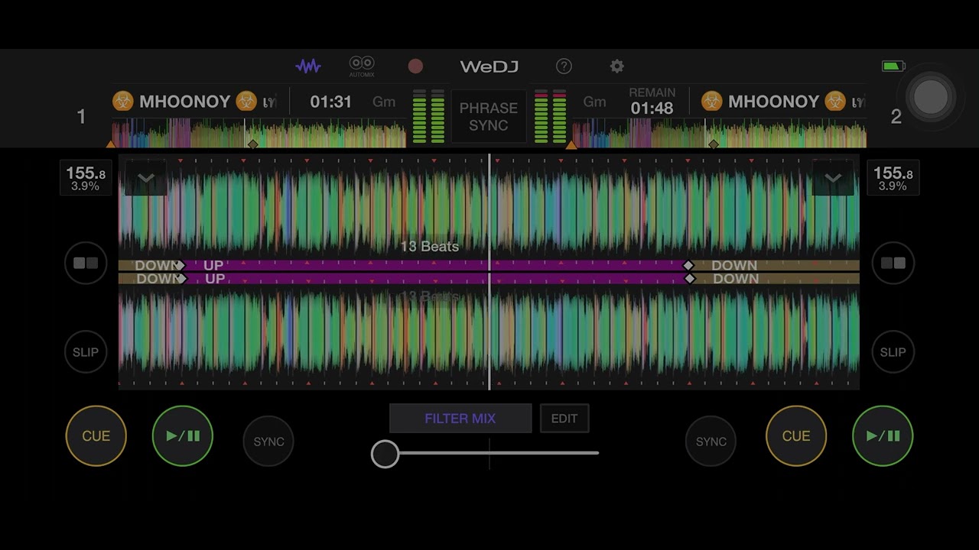Expand deck 2 waveform dropdown chevron
979x550 pixels.
(833, 179)
